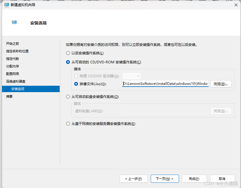Go back with the 上一步 button

(x=134, y=178)
